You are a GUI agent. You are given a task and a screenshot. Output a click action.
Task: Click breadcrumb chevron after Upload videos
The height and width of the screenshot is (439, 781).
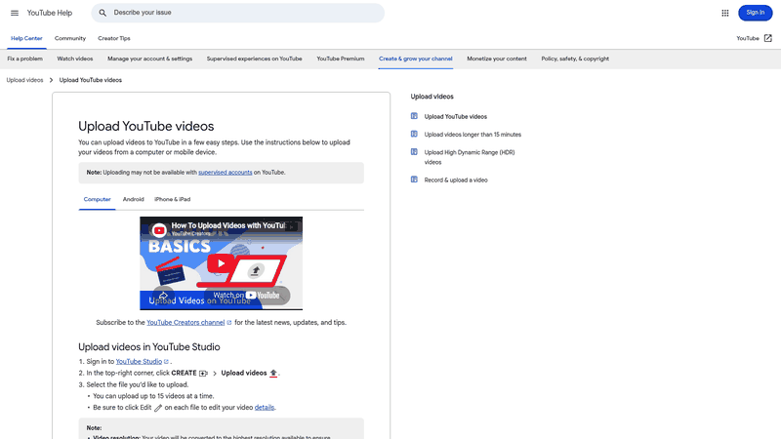click(51, 80)
